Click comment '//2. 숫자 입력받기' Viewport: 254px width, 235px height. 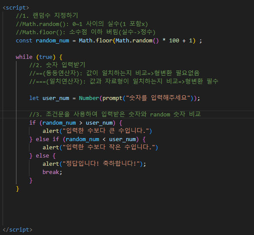coord(57,65)
